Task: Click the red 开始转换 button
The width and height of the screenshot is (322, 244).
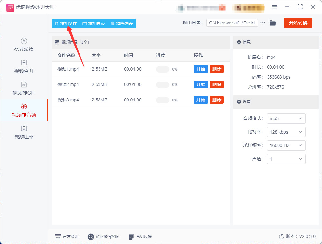Action: [298, 23]
